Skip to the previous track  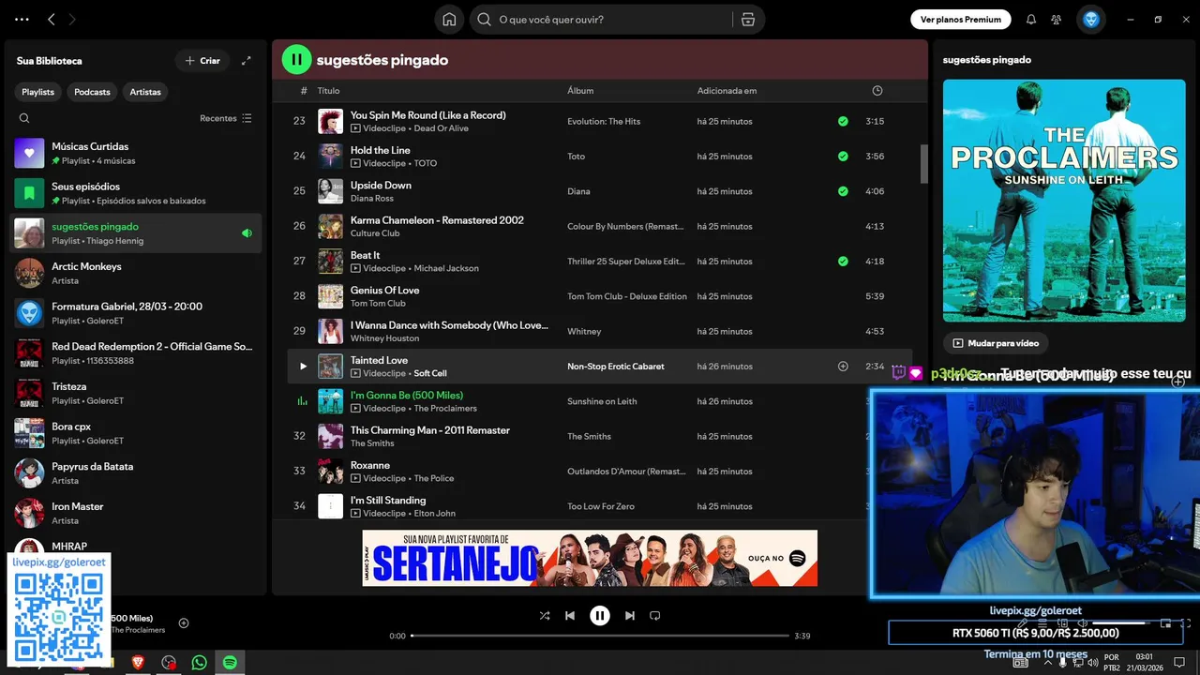(570, 616)
